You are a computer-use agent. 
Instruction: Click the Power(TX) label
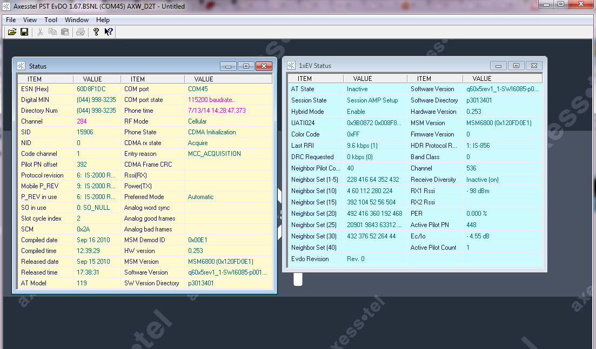tap(138, 186)
